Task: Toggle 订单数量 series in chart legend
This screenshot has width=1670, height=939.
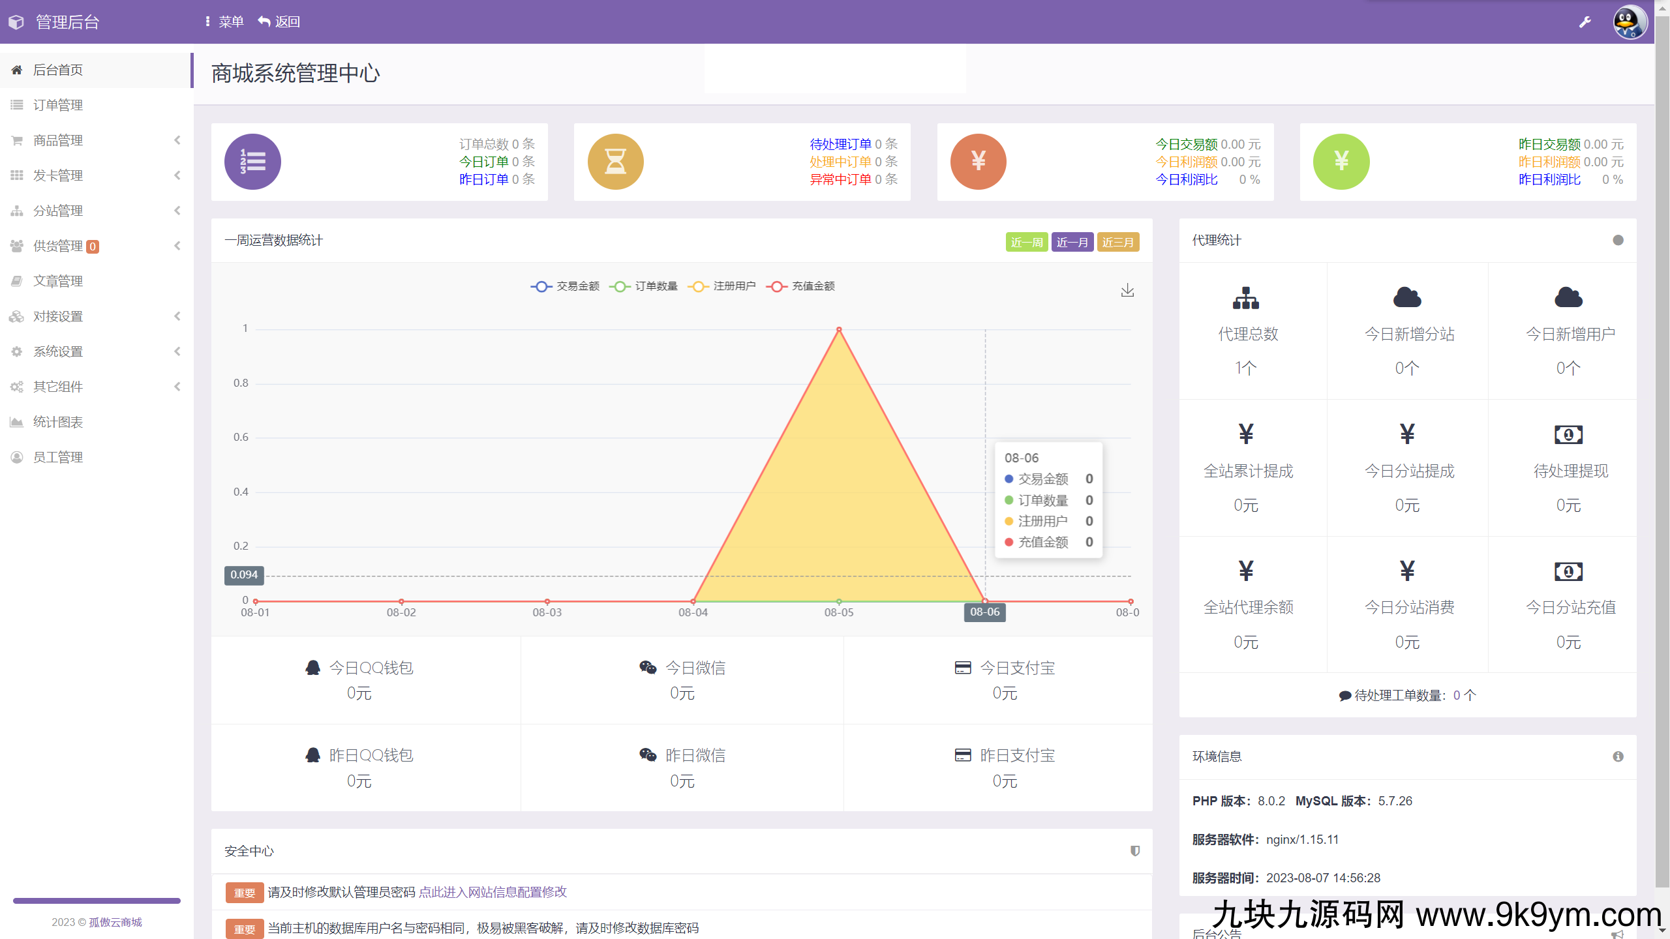Action: pos(643,286)
